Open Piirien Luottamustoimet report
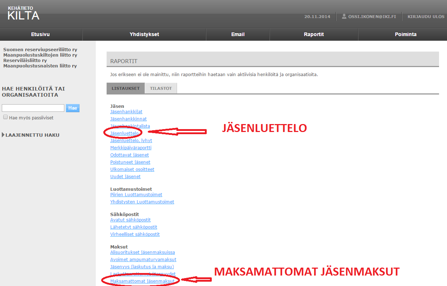This screenshot has height=286, width=447. click(136, 195)
